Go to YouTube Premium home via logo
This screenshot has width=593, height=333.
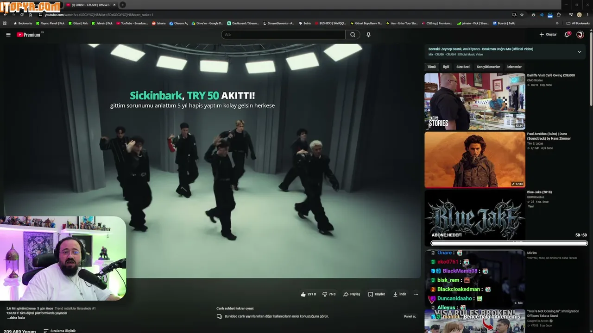pos(29,35)
